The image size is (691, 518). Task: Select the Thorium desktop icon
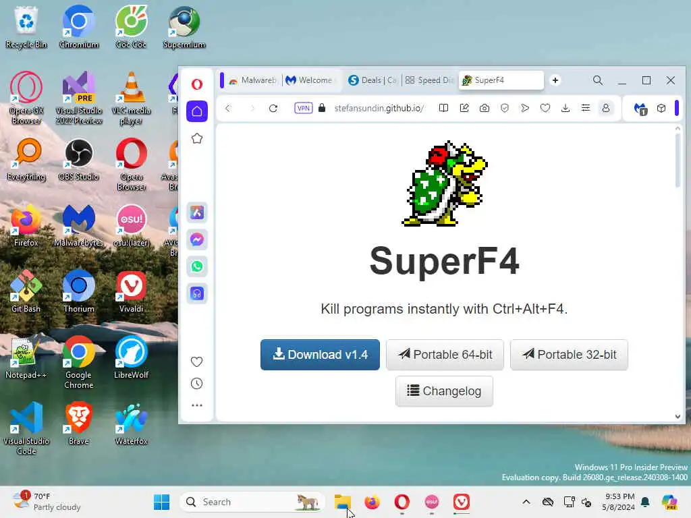point(79,292)
